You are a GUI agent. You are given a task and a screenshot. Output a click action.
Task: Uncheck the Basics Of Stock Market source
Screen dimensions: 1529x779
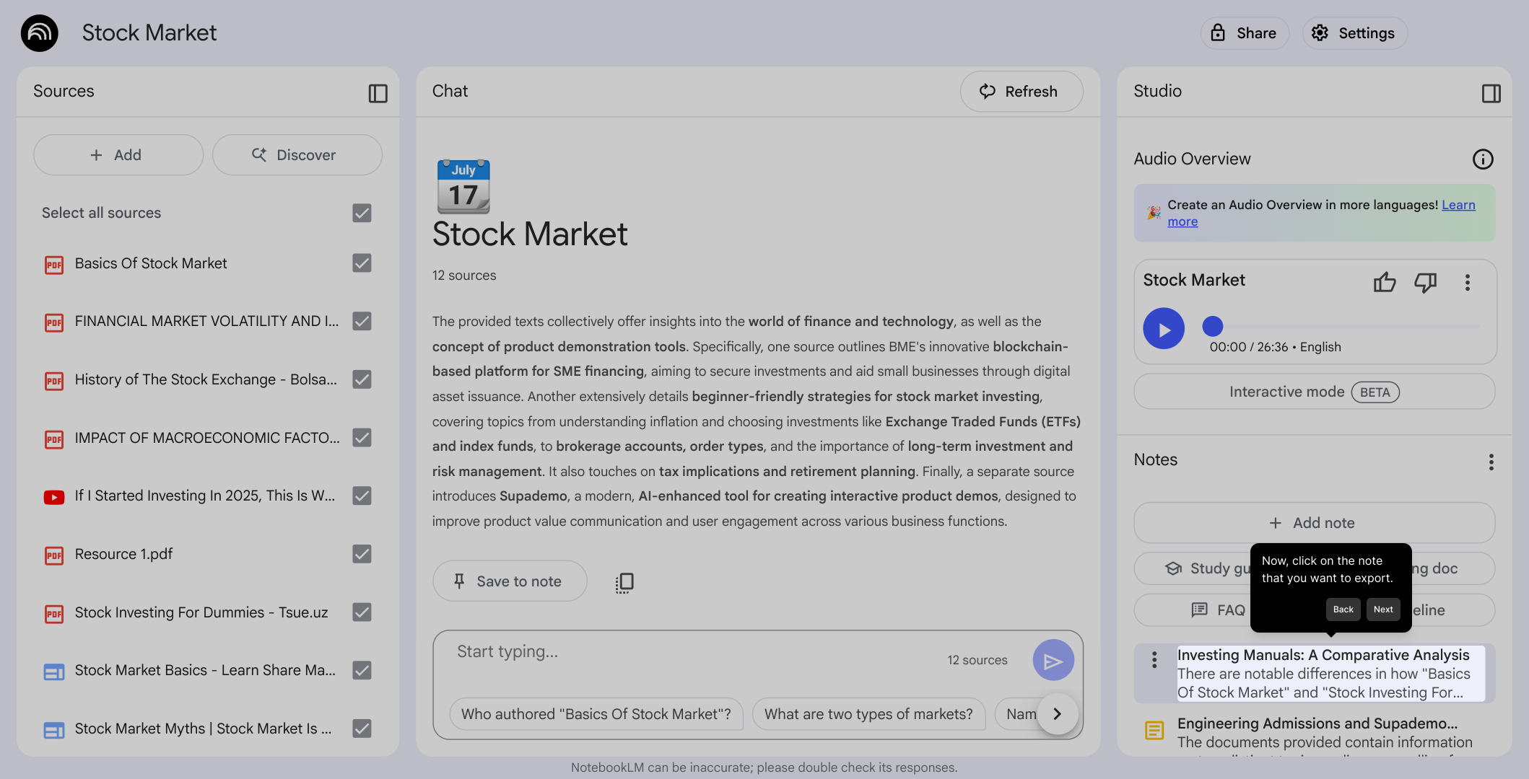(362, 263)
